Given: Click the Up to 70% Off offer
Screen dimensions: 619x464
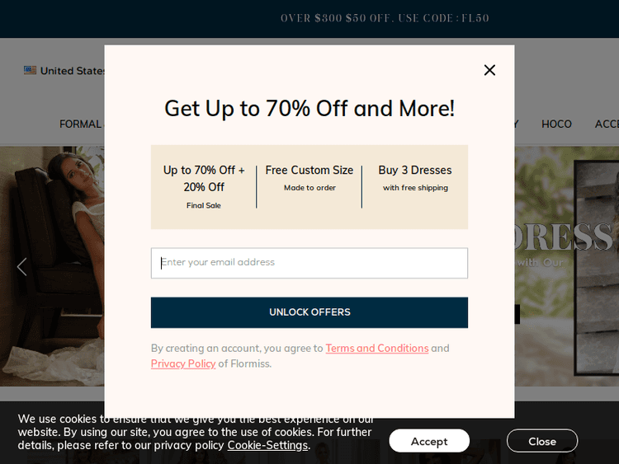Looking at the screenshot, I should tap(204, 187).
